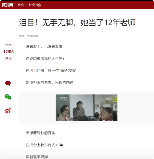Screen dimensions: 154x159
Task: Click the line 她用坚强的意志，乐观的精神
Action: tap(50, 83)
